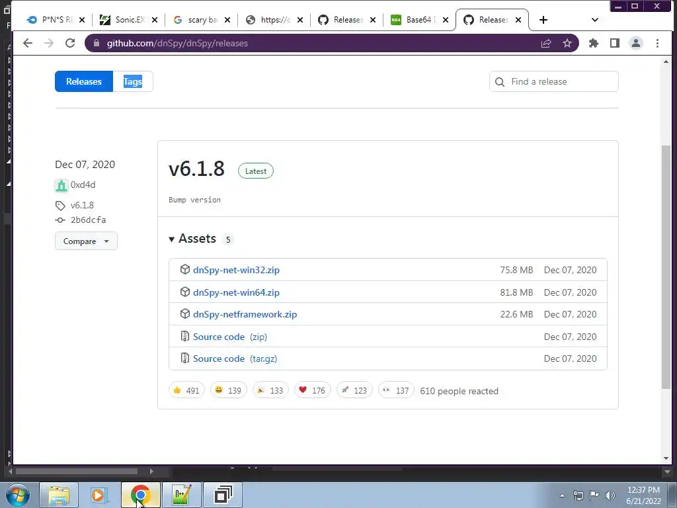Click 75.8 MB size text

[x=516, y=270]
